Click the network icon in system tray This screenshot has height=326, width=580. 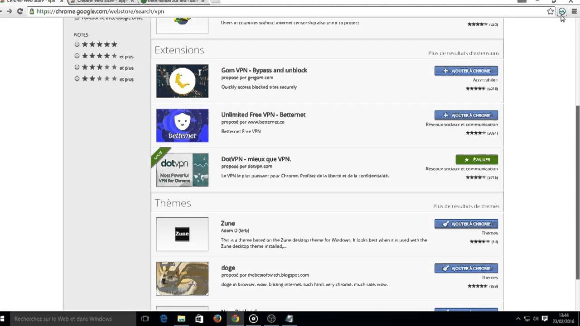tap(527, 319)
